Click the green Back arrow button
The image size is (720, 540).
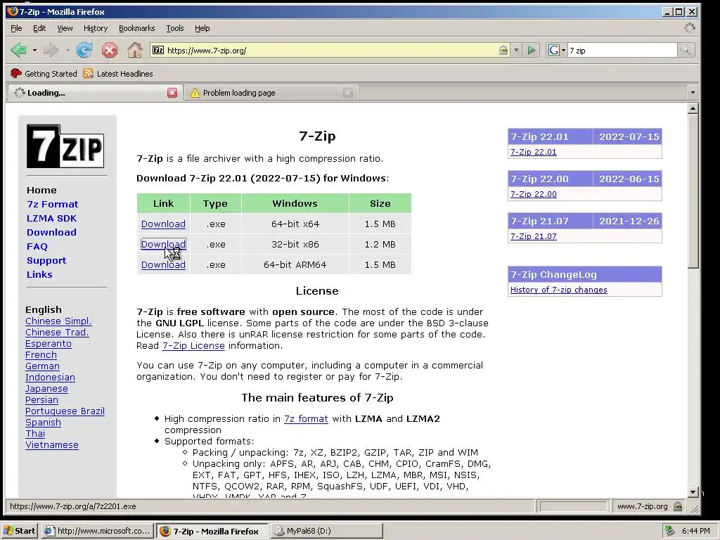[19, 50]
